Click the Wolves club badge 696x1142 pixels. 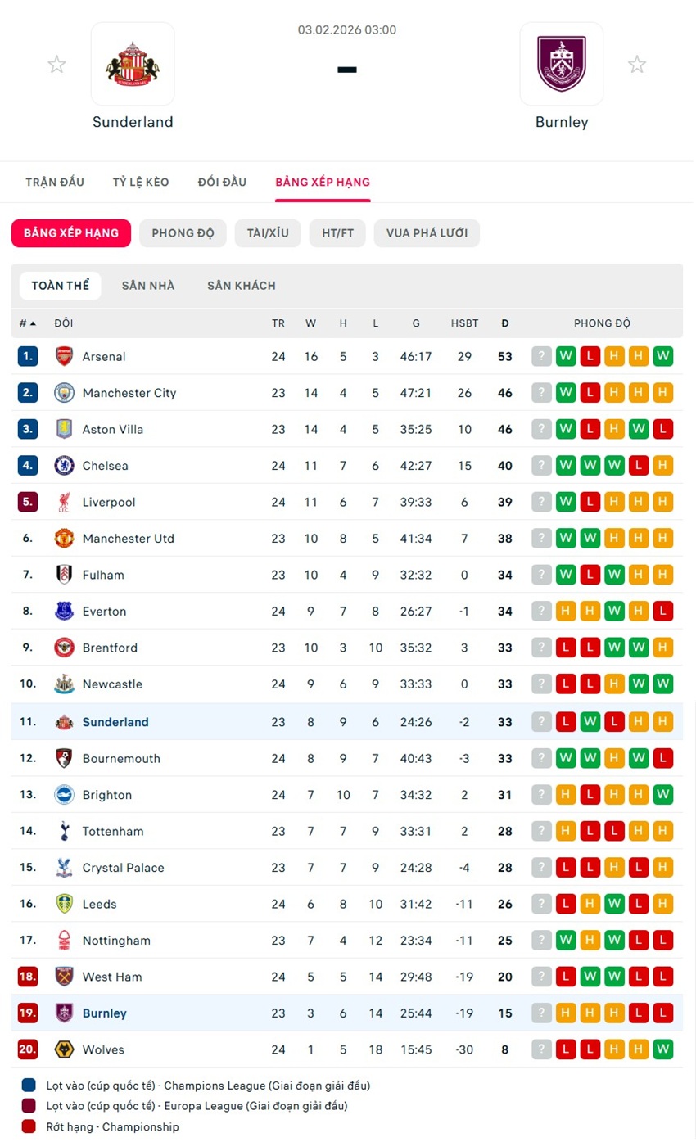click(x=64, y=1049)
